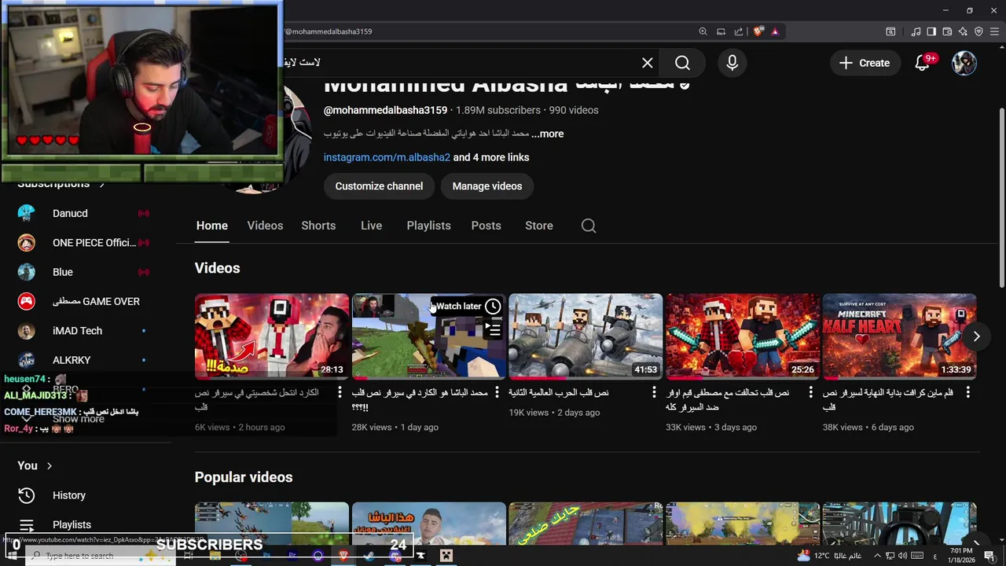Open the Leo AI sparkle icon in toolbar
Image resolution: width=1006 pixels, height=566 pixels.
pos(963,31)
